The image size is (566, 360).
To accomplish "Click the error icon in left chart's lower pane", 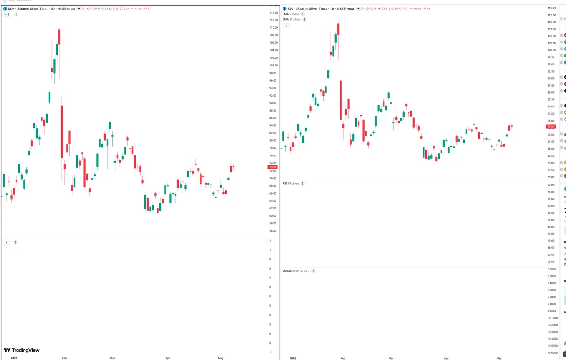I will pos(15,242).
